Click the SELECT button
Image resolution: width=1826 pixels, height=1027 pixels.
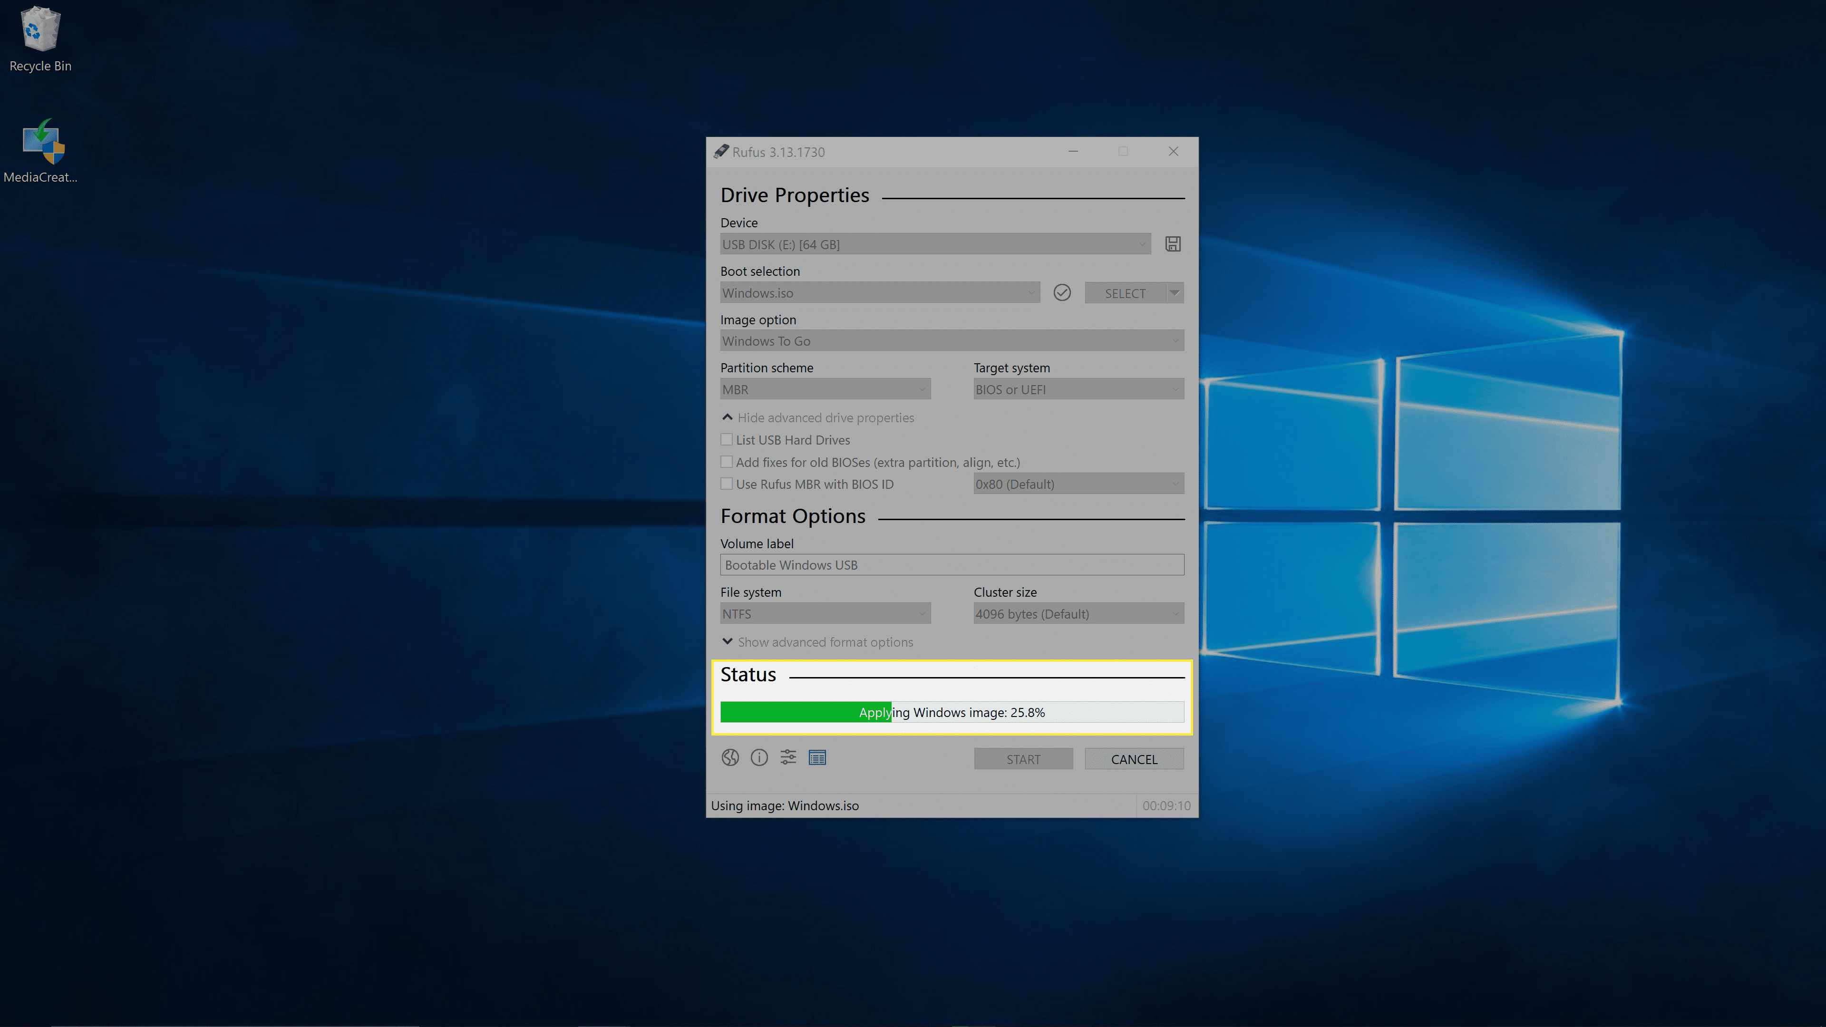pyautogui.click(x=1125, y=293)
